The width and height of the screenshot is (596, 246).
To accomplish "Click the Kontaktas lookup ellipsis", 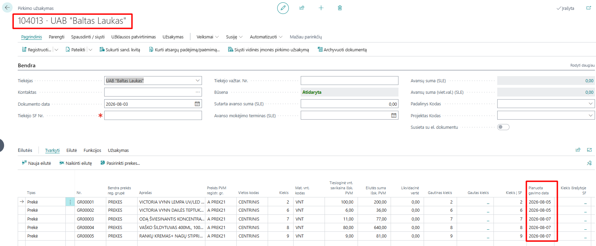I will pyautogui.click(x=198, y=92).
